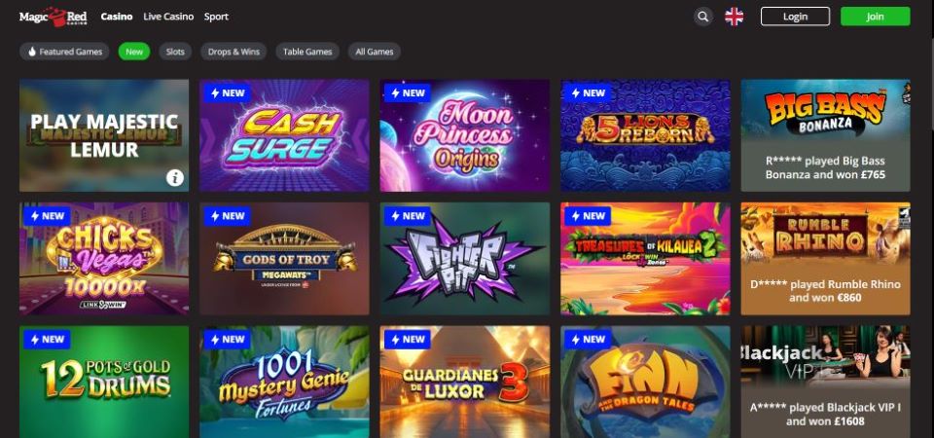
Task: Show All Games category
Action: [374, 52]
